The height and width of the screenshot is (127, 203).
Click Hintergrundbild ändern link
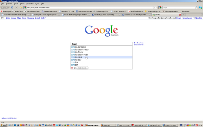point(9,118)
